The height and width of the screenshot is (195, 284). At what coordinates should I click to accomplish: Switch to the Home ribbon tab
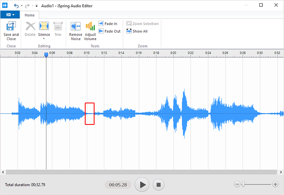tap(30, 15)
